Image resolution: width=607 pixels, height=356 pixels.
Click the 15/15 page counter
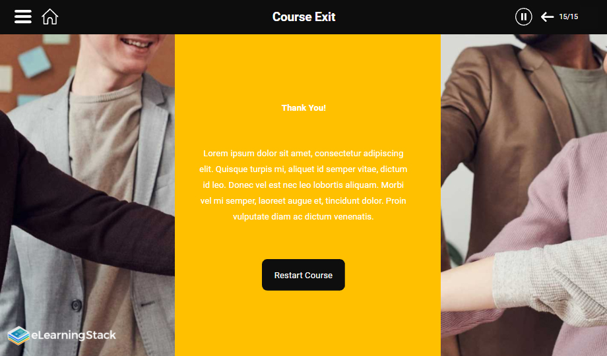pos(568,16)
